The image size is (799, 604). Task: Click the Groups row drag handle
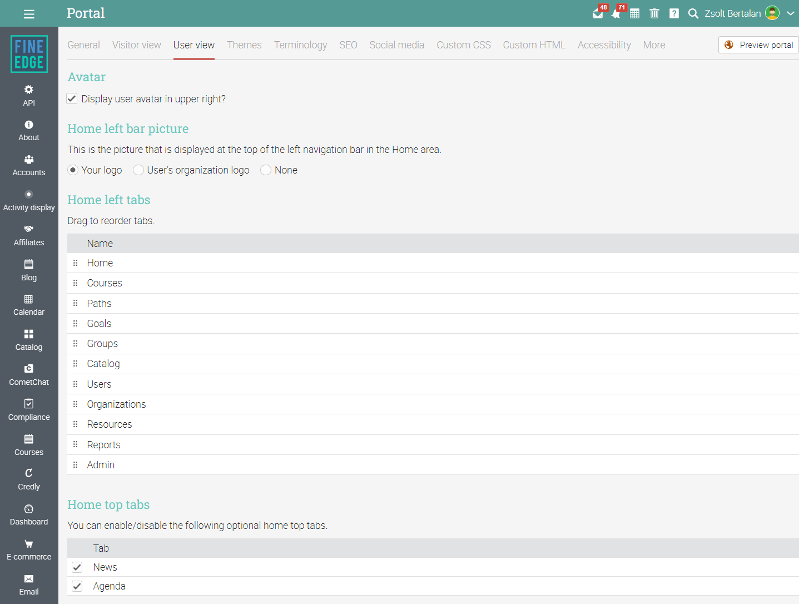[76, 343]
